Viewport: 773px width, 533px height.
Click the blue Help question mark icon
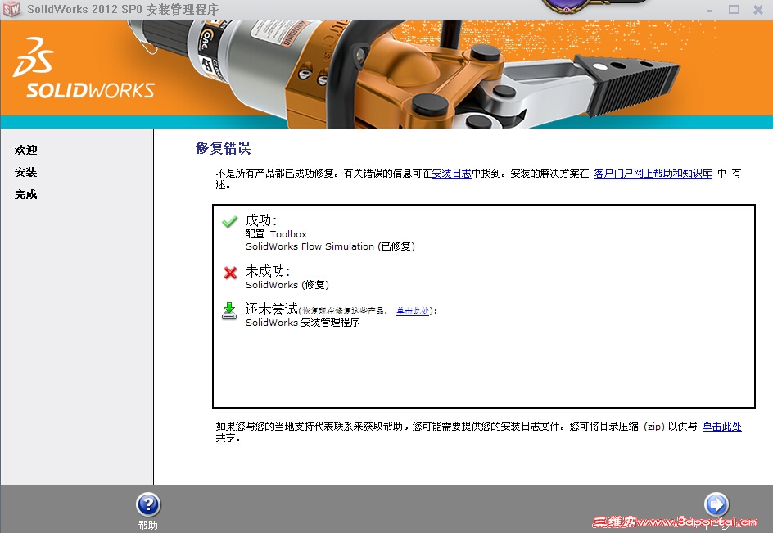tap(148, 504)
